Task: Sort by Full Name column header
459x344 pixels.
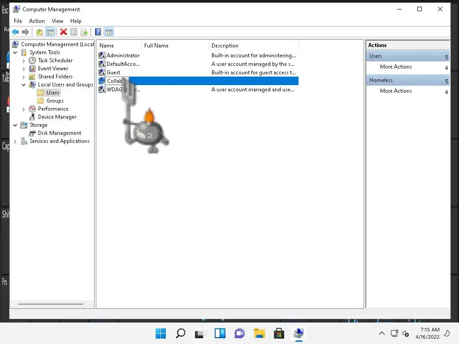Action: pyautogui.click(x=175, y=46)
